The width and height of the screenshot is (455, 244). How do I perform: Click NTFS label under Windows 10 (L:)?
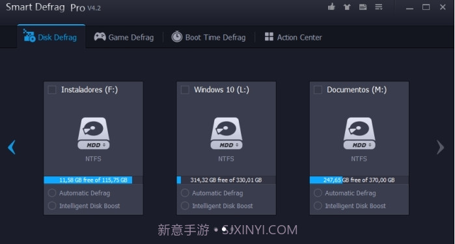pos(226,159)
